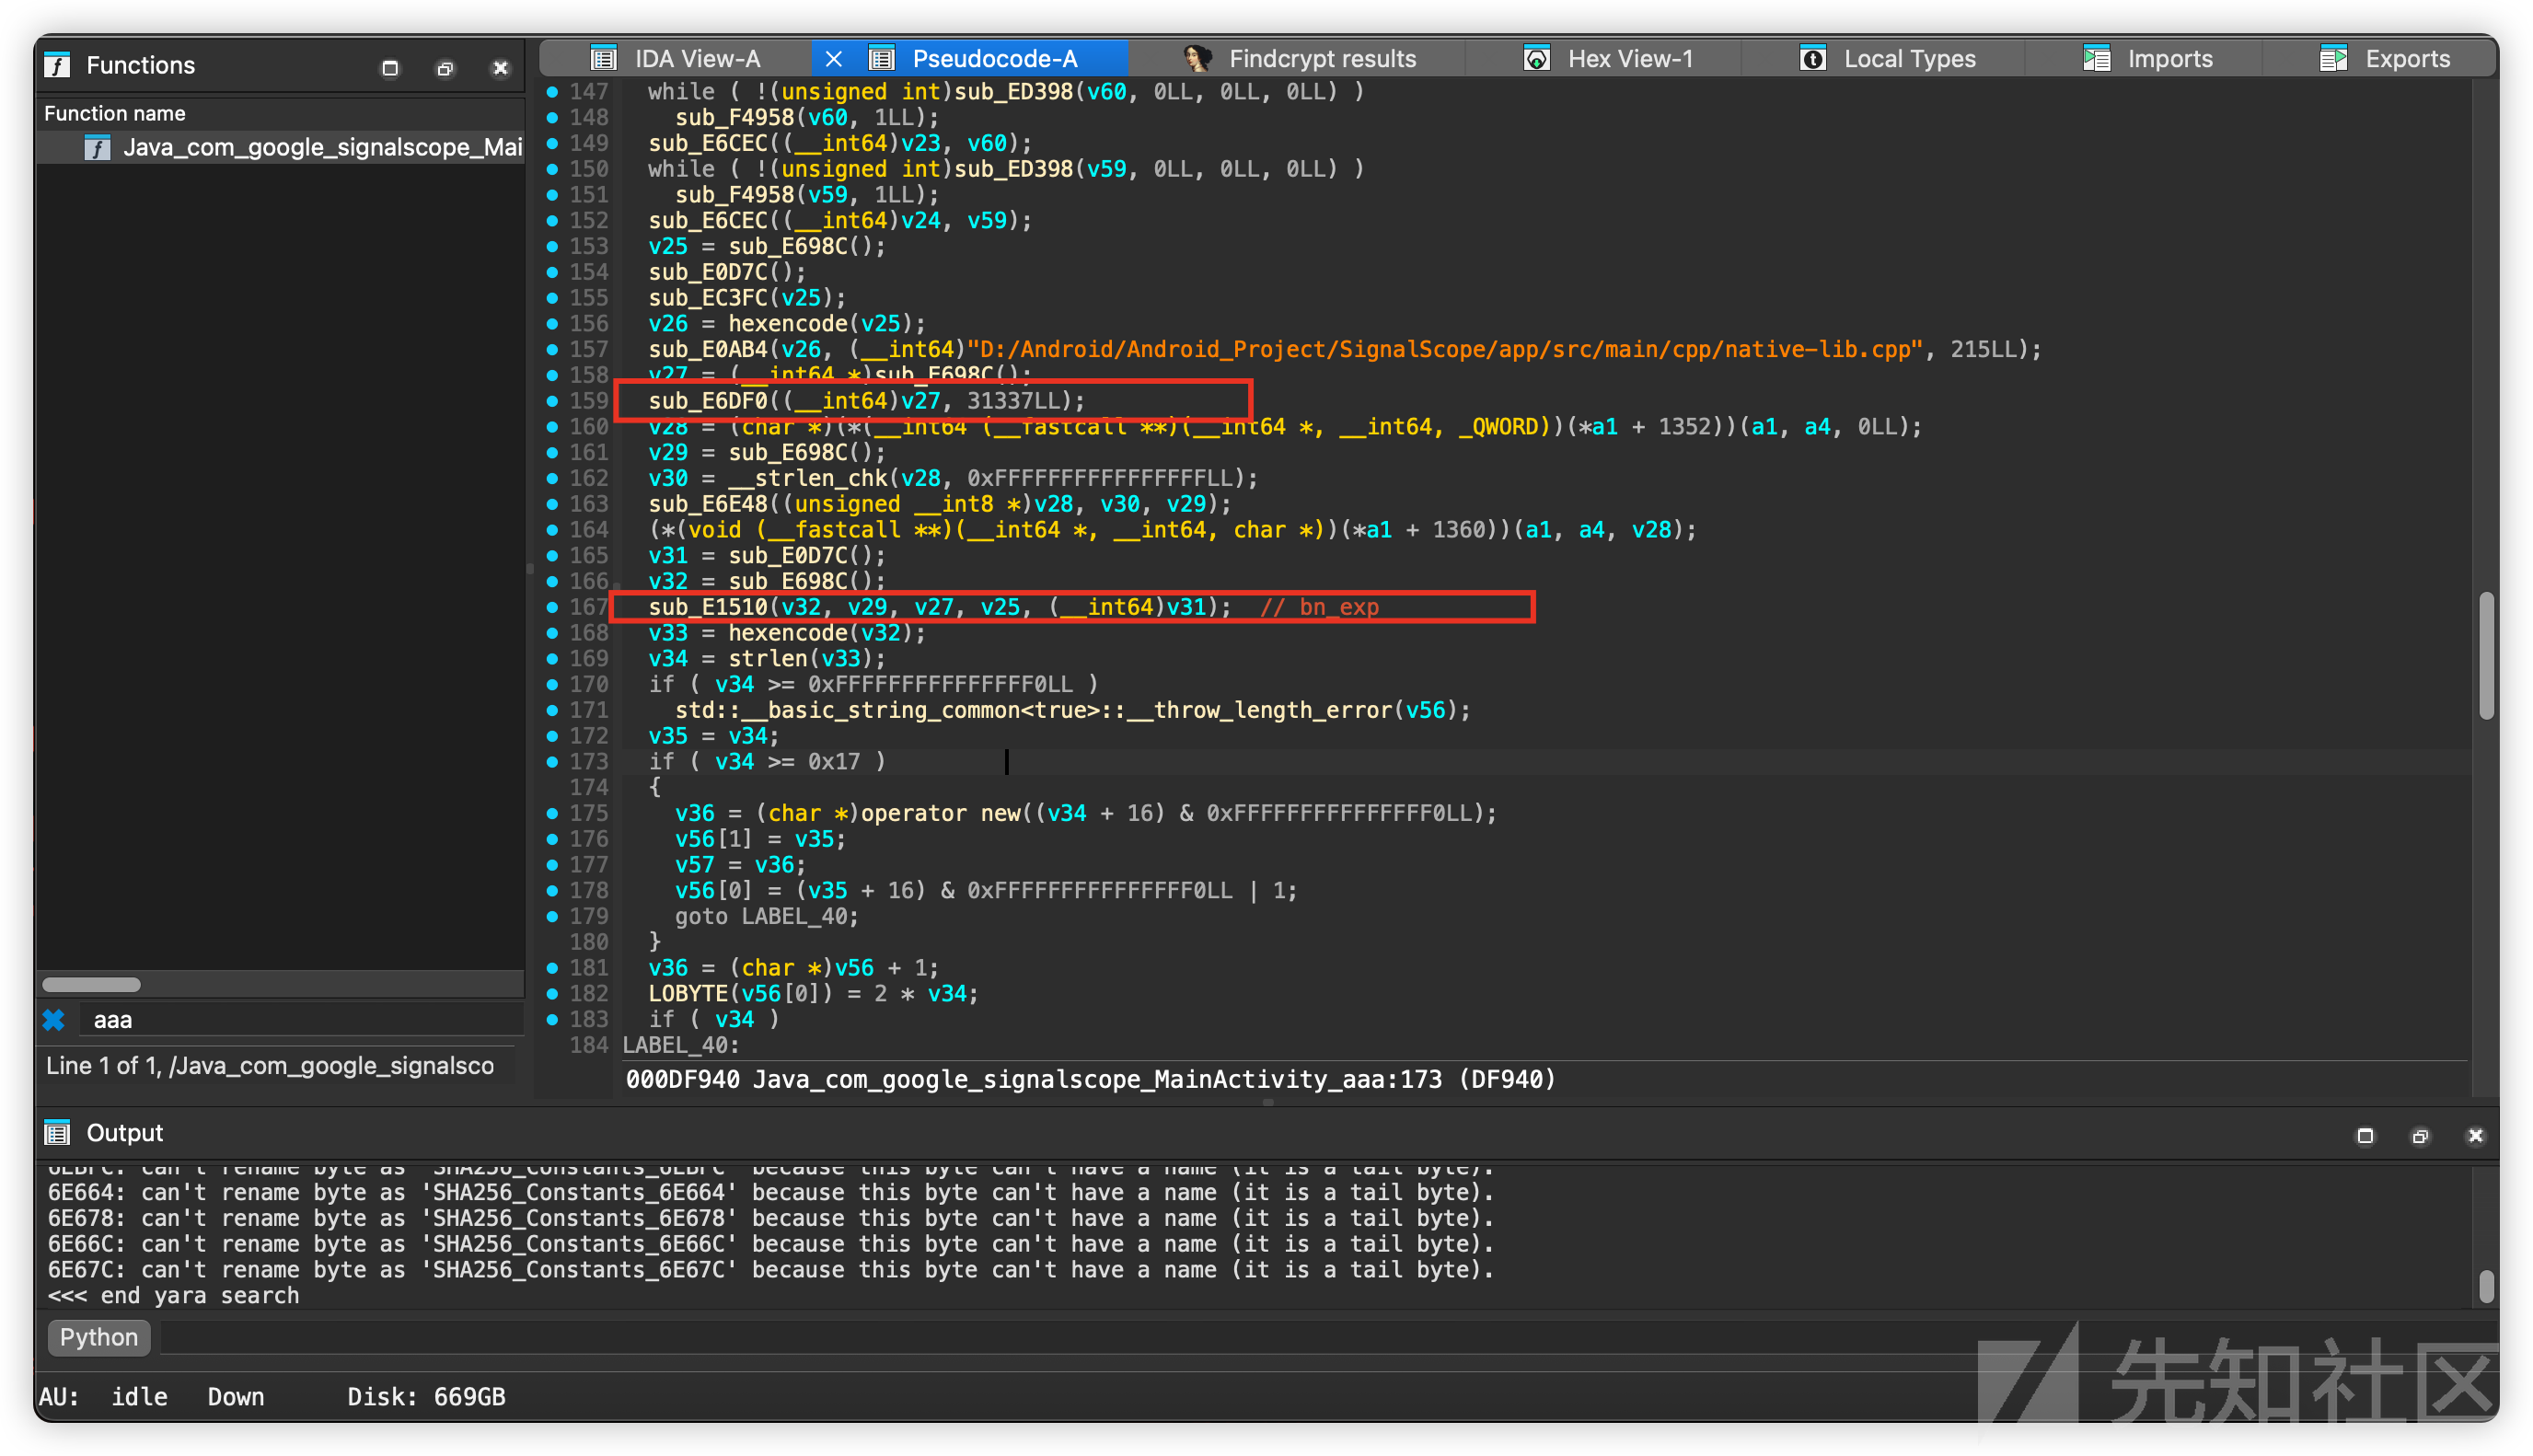Click the Hex View-1 tab icon
Image resolution: width=2533 pixels, height=1456 pixels.
click(x=1537, y=59)
